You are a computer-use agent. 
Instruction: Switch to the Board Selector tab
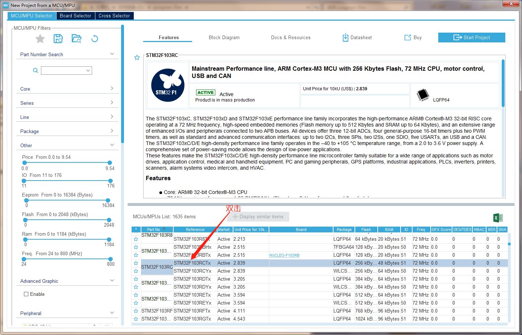[75, 16]
